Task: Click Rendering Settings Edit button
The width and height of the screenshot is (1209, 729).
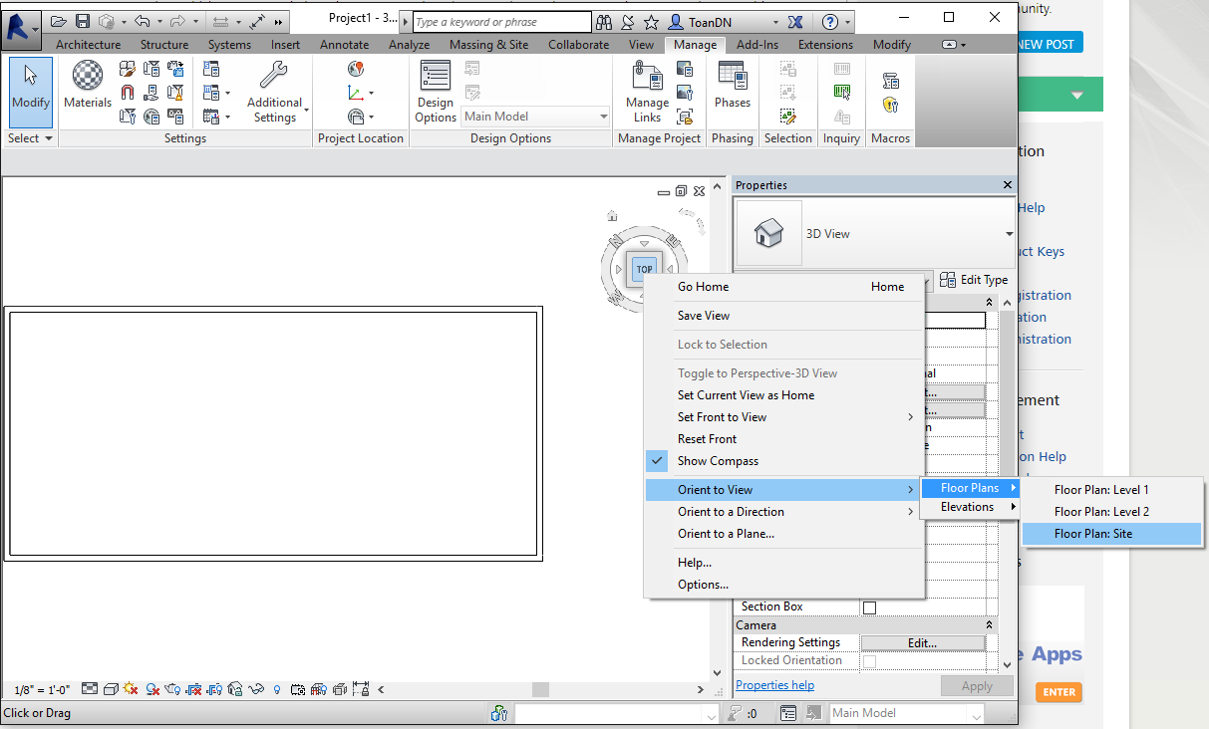Action: (x=922, y=643)
